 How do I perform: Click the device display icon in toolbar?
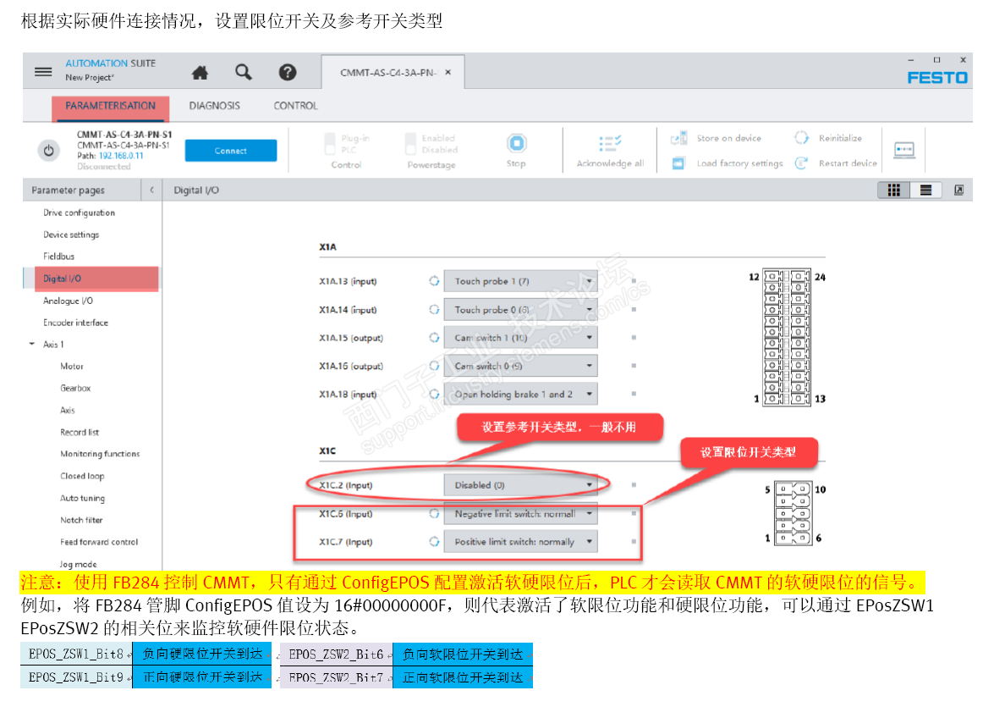click(904, 151)
